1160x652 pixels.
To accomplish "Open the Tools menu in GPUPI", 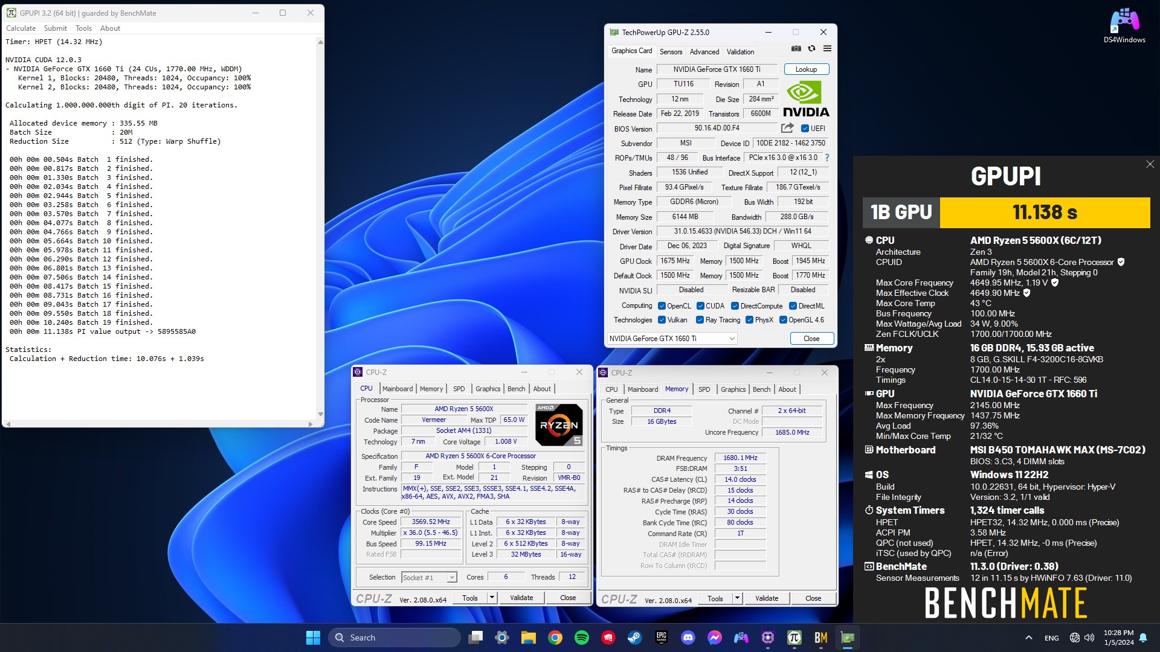I will (83, 28).
